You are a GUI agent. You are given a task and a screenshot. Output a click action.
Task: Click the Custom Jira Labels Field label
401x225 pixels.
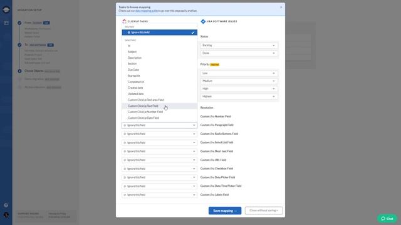[214, 194]
